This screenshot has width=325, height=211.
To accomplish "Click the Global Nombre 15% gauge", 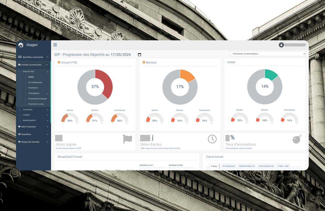I will 239,118.
